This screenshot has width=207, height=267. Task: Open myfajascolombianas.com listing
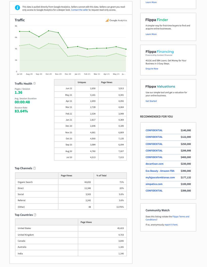pyautogui.click(x=160, y=177)
